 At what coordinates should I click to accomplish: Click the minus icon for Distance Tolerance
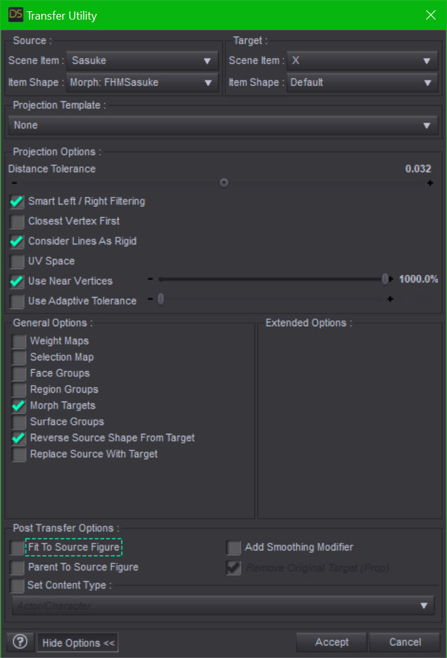[x=14, y=183]
